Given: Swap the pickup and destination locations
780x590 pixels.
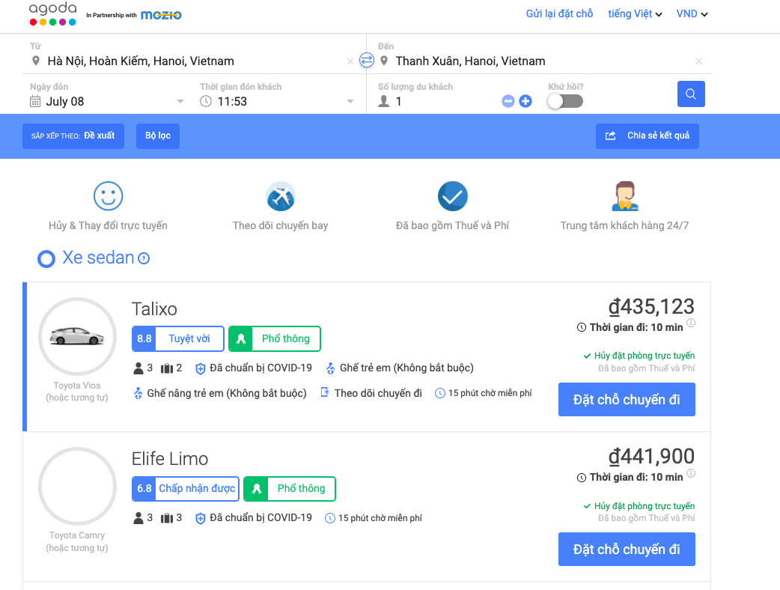Looking at the screenshot, I should [x=366, y=61].
